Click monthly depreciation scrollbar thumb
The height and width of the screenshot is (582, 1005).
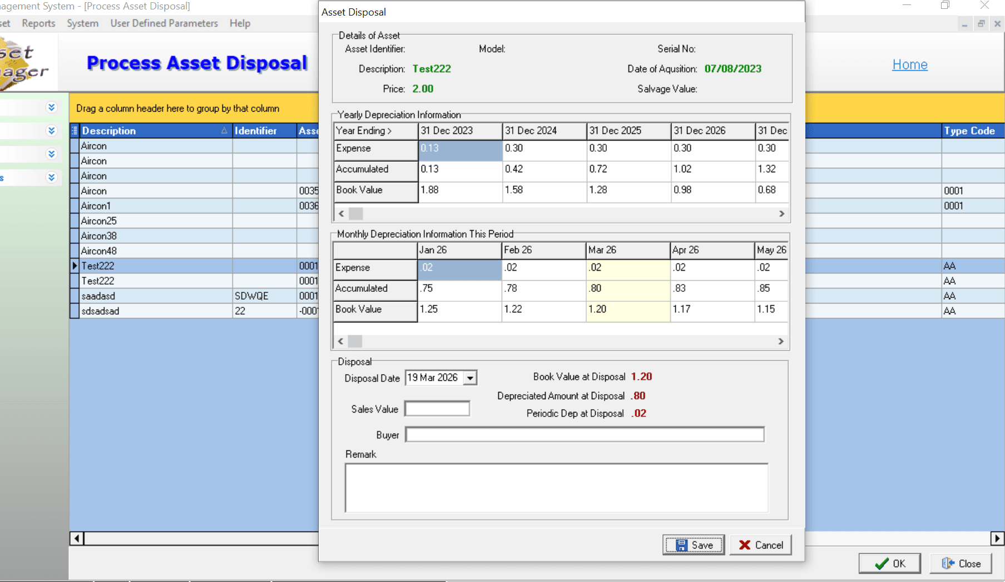pyautogui.click(x=355, y=341)
